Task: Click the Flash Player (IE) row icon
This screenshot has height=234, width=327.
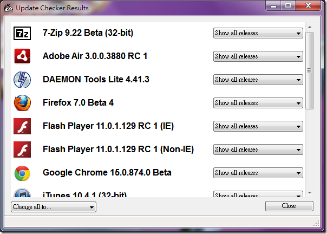Action: pyautogui.click(x=22, y=126)
